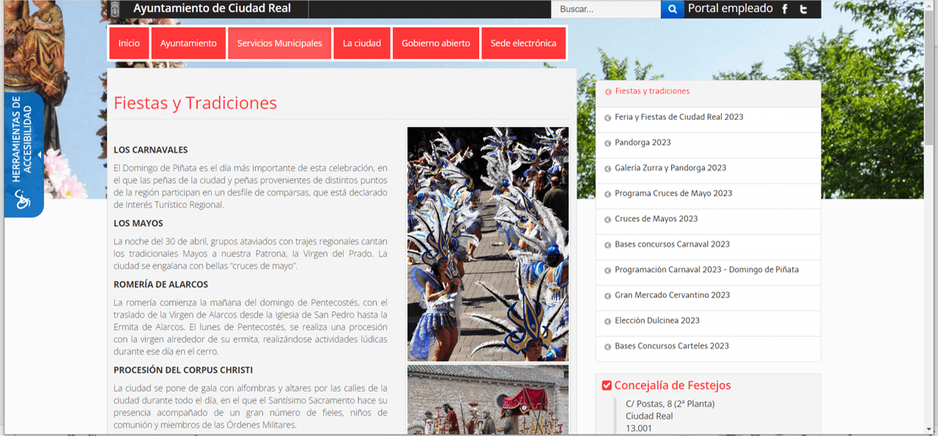938x436 pixels.
Task: Click arrow icon beside Cruces de Mayos 2023
Action: coord(608,219)
